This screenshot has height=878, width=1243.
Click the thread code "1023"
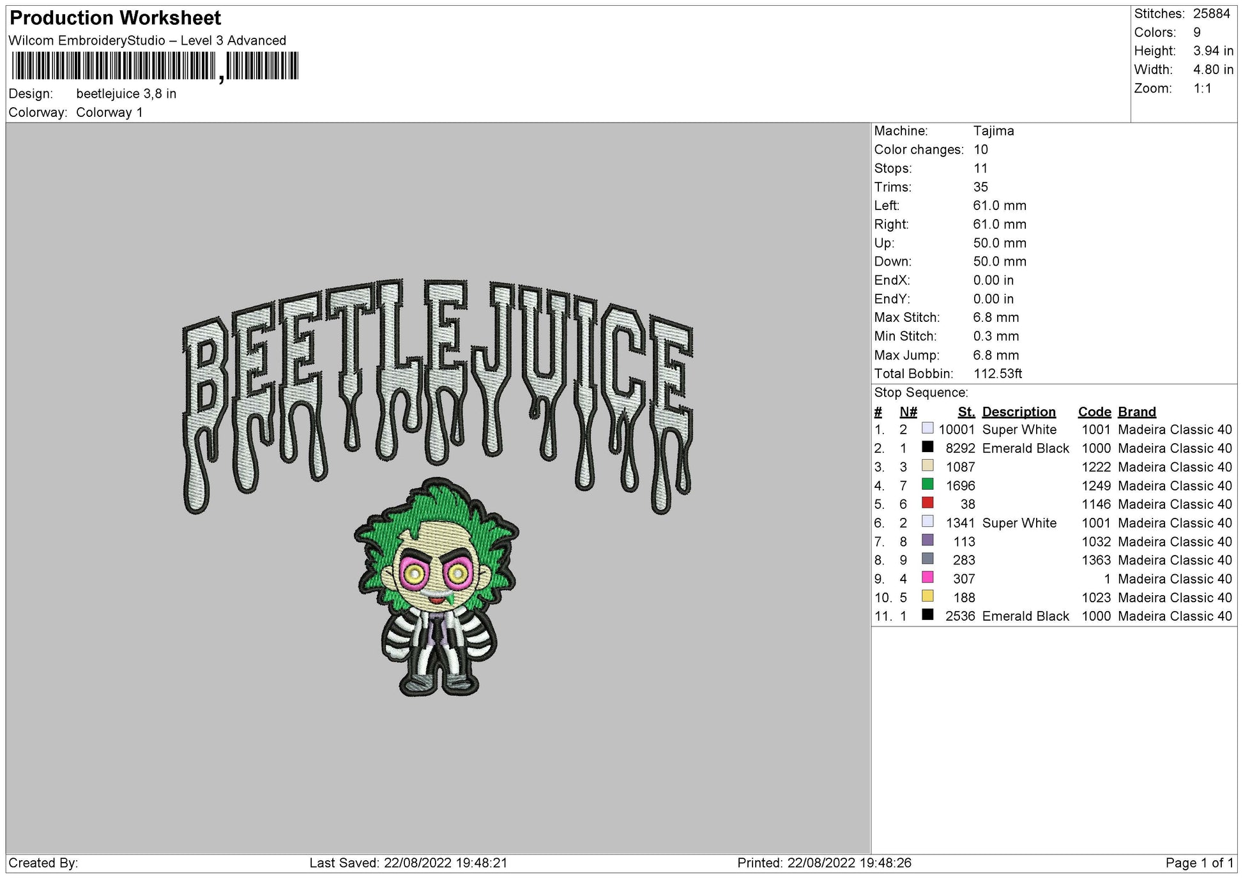[x=1096, y=598]
